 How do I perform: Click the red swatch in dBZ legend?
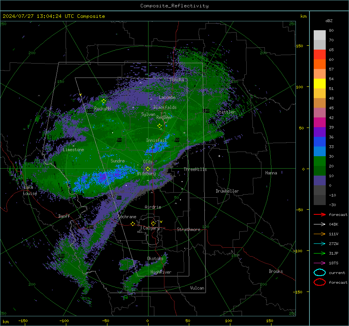[320, 55]
